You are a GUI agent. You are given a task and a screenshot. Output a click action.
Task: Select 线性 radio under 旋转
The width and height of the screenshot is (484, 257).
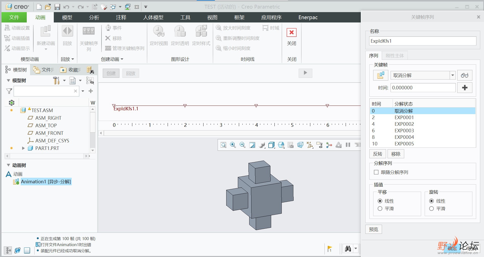(431, 201)
